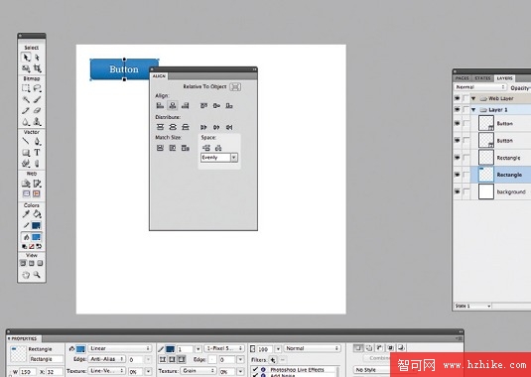Image resolution: width=531 pixels, height=377 pixels.
Task: Select the Pencil tool
Action: [26, 110]
